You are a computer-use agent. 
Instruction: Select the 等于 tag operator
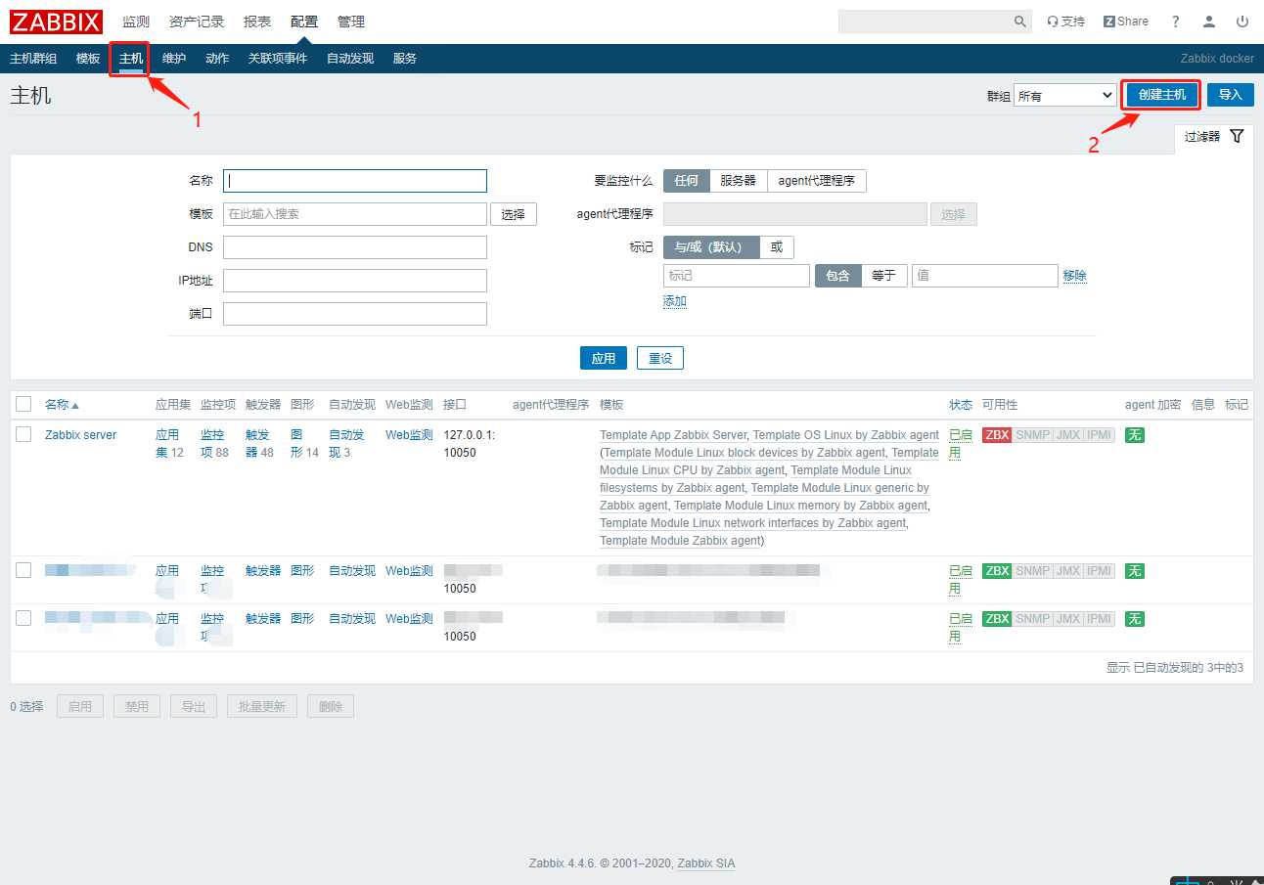pyautogui.click(x=883, y=276)
